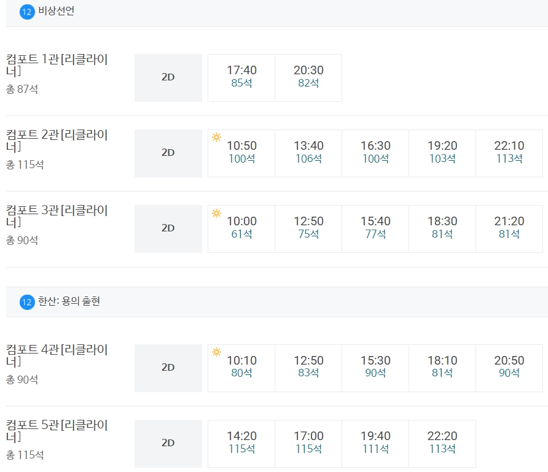The height and width of the screenshot is (472, 548).
Task: Select the 15:30 showtime of 한산: 용의 출현
Action: coord(375,368)
